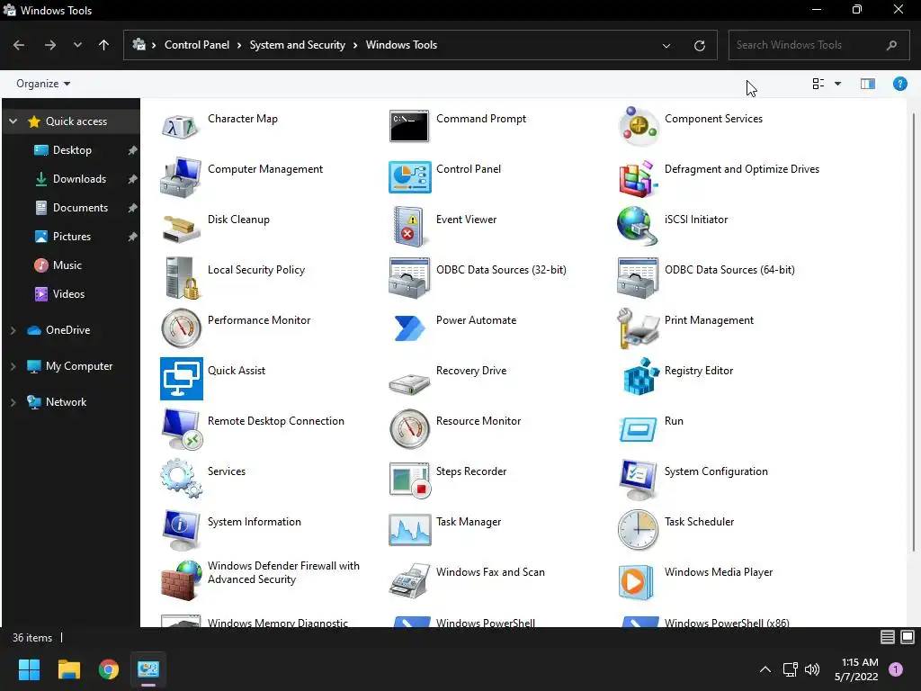The width and height of the screenshot is (921, 691).
Task: Select the Windows Fax and Scan icon
Action: pyautogui.click(x=409, y=580)
